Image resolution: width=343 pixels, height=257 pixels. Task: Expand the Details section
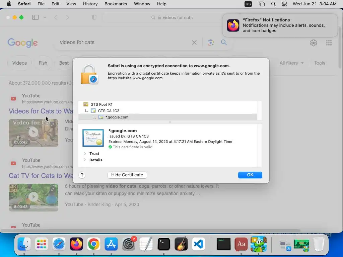[x=85, y=160]
